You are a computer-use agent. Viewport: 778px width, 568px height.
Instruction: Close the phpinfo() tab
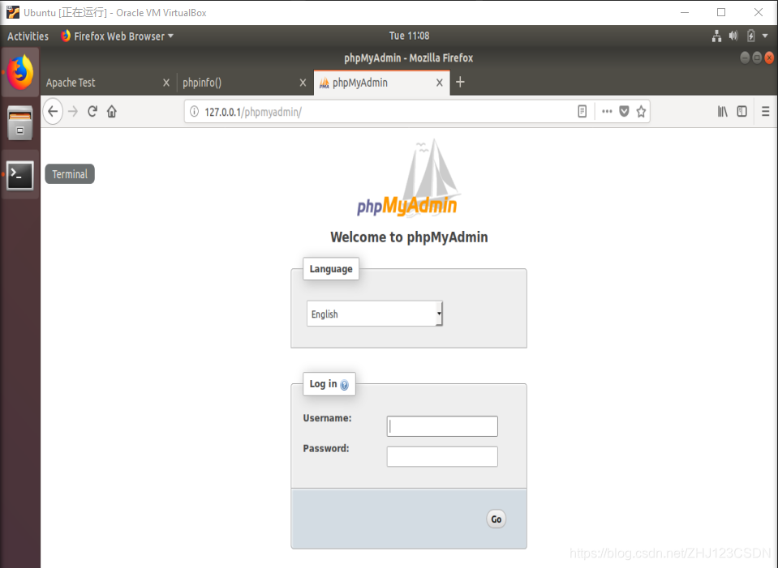click(x=303, y=83)
